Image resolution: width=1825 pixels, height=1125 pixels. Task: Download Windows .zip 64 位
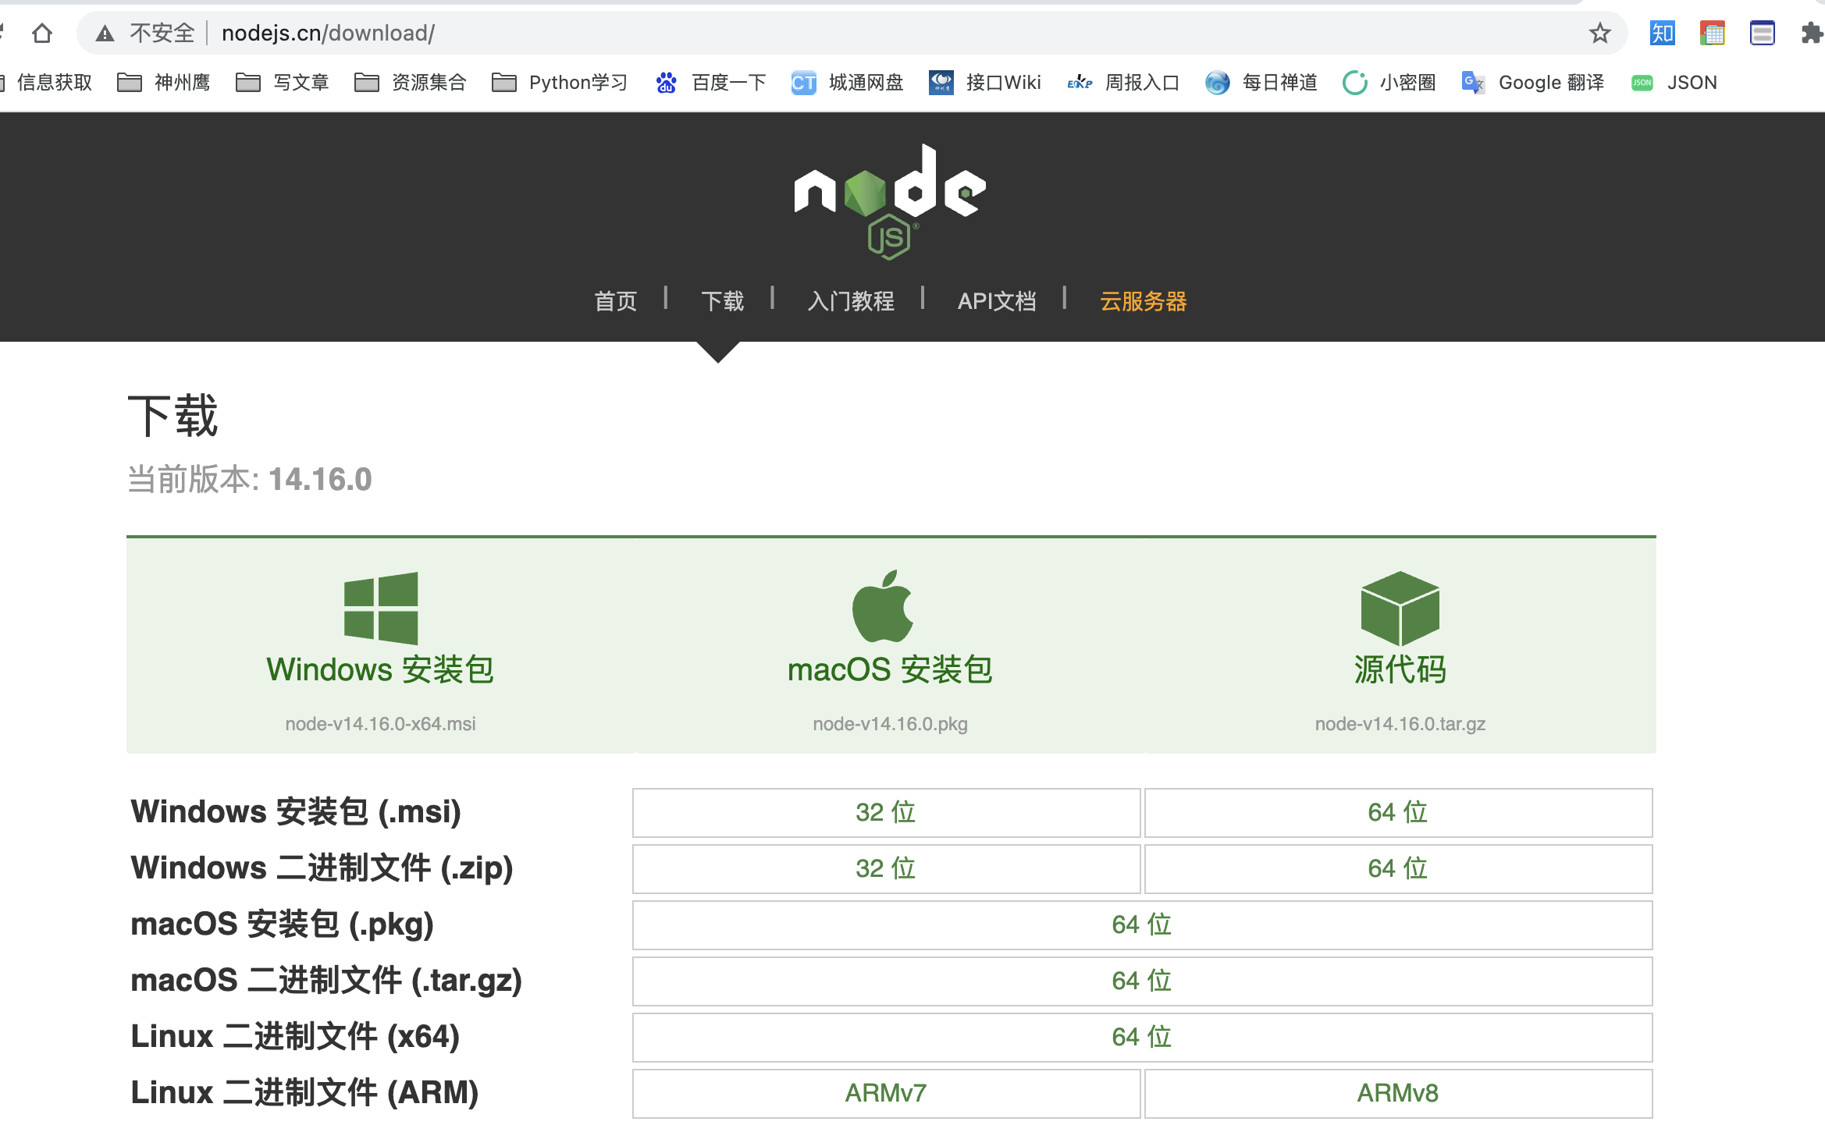[1398, 868]
